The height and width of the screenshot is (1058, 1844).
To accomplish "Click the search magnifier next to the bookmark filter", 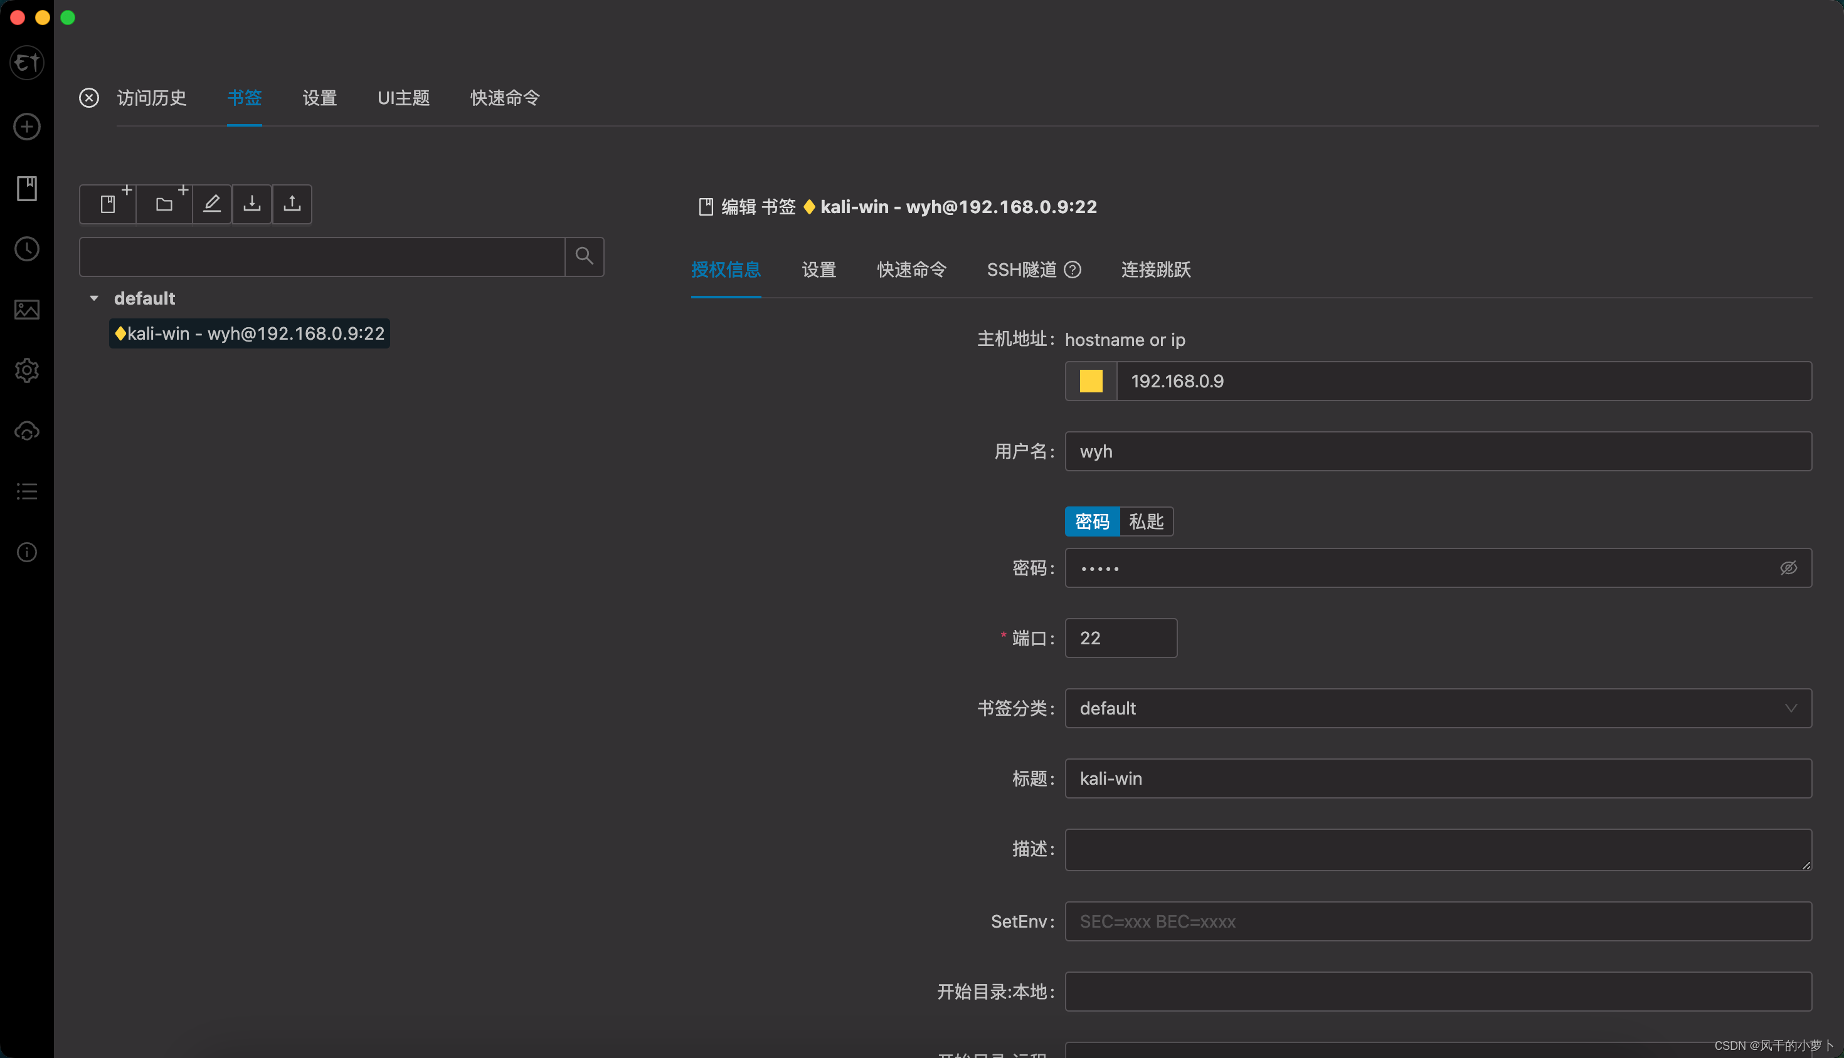I will [x=584, y=256].
